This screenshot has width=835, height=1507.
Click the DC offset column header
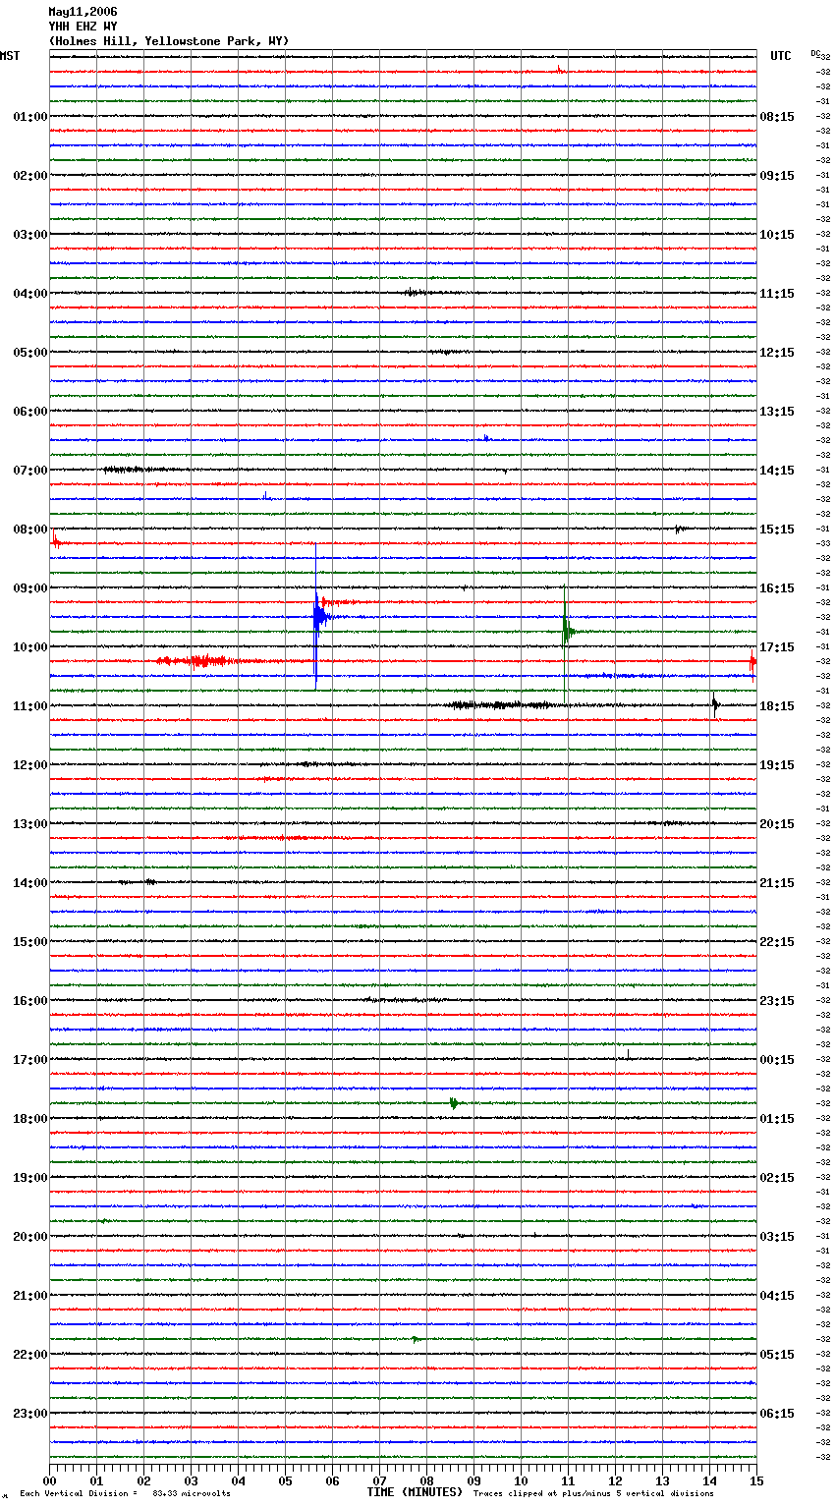[x=815, y=53]
